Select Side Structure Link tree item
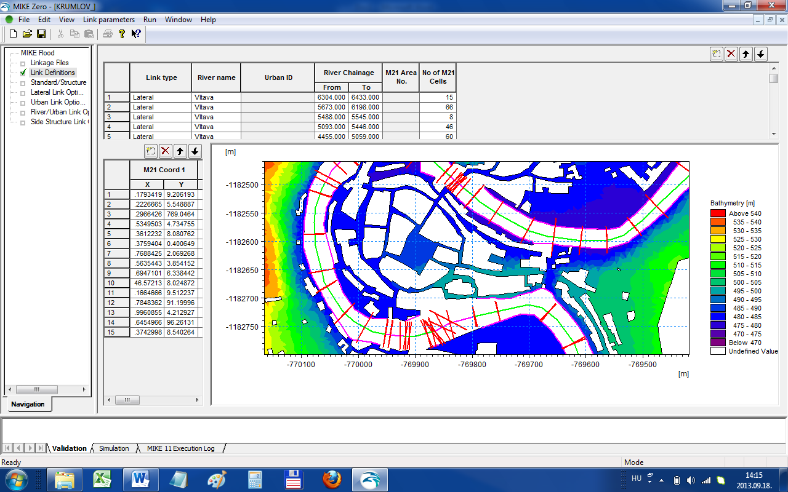 tap(60, 122)
